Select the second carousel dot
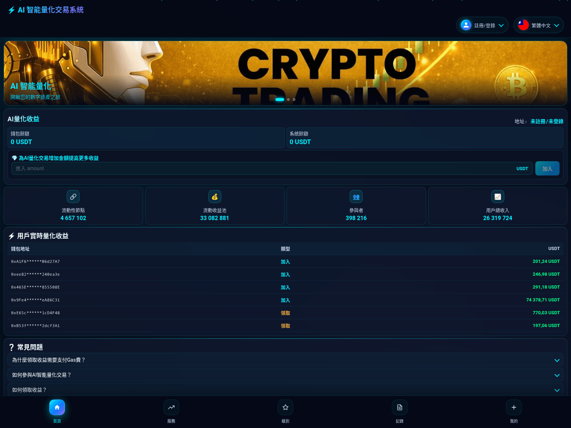The width and height of the screenshot is (571, 428). (288, 100)
